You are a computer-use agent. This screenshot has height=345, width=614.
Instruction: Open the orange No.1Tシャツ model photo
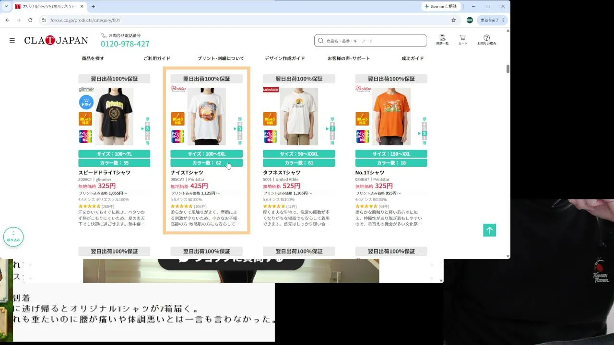[x=391, y=116]
